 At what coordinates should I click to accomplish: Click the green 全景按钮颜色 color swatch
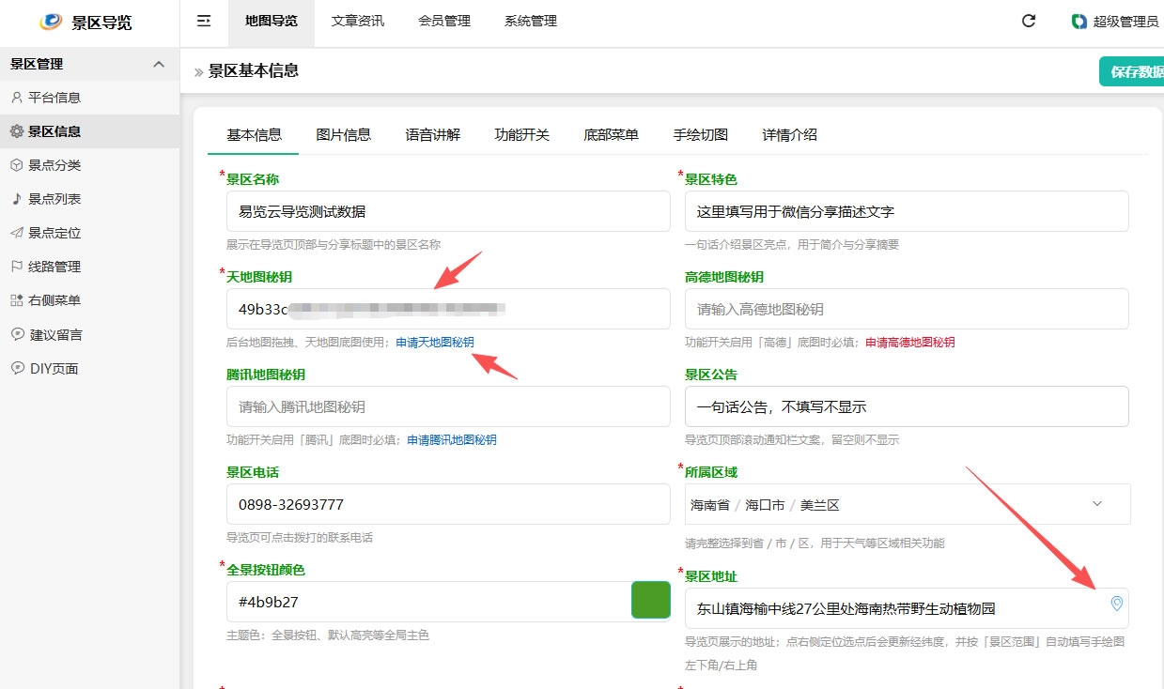coord(651,601)
